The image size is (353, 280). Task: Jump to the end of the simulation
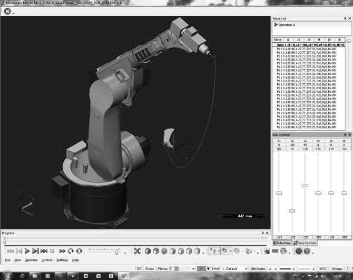tap(44, 251)
